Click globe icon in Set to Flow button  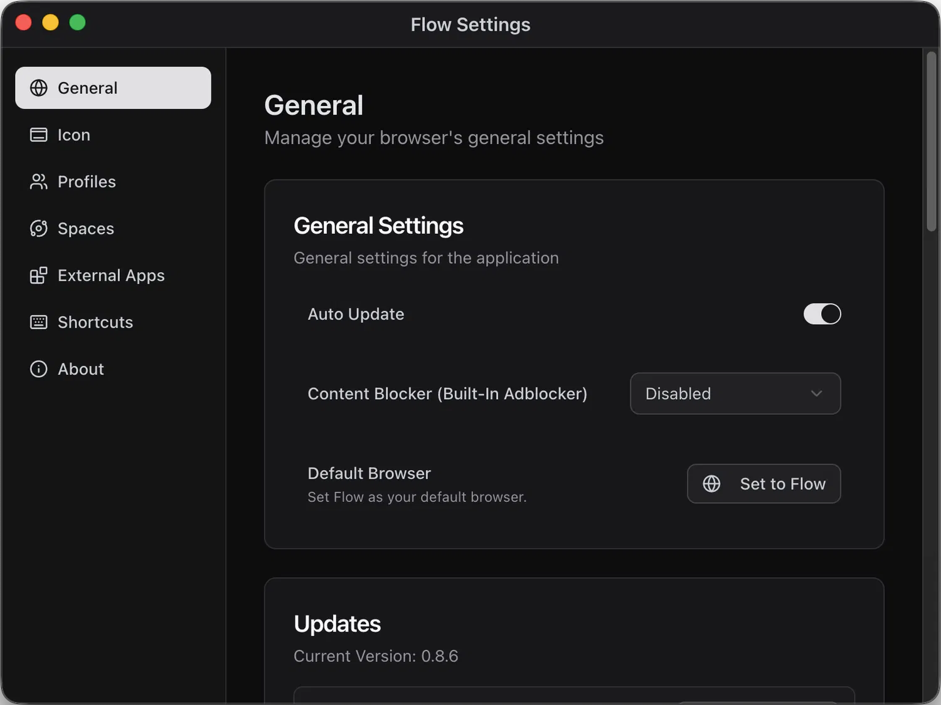[x=711, y=484]
